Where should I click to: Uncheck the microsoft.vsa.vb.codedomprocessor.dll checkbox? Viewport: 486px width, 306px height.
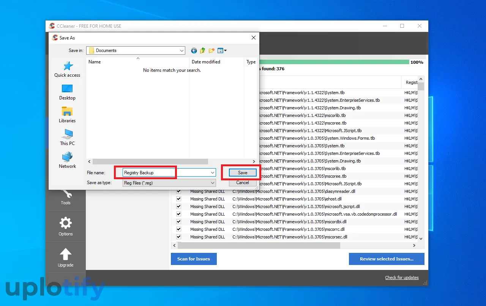[178, 214]
